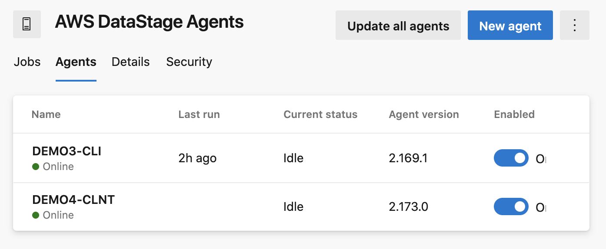606x249 pixels.
Task: Disable the DEMO4-CLNT agent toggle
Action: point(511,207)
